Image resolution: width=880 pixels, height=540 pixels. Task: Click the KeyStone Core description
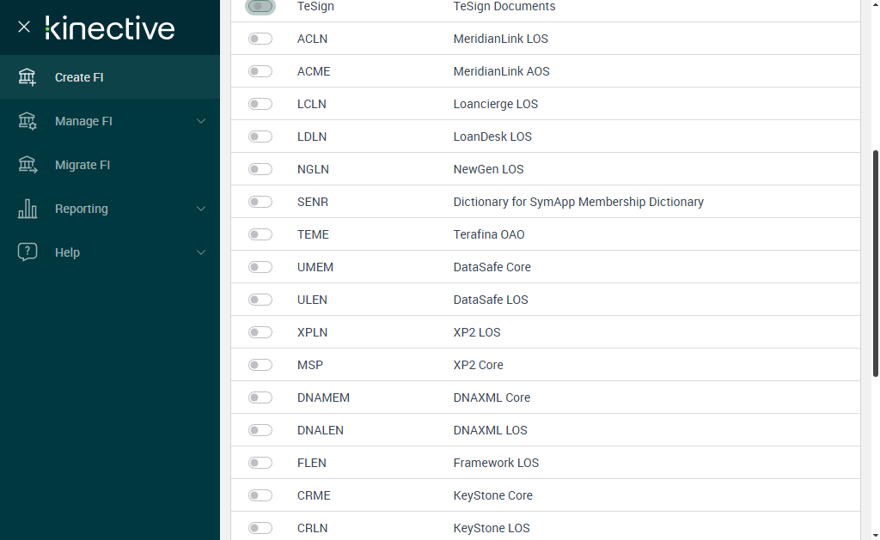click(x=492, y=495)
